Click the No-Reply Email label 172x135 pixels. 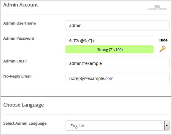[x=17, y=76]
